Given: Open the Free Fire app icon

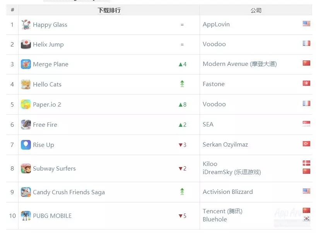Looking at the screenshot, I should click(26, 124).
